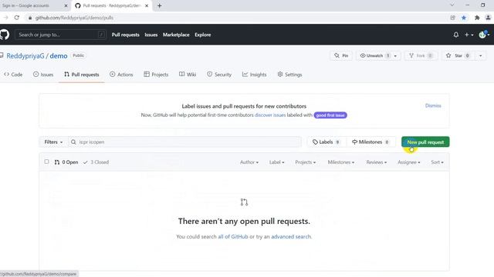The height and width of the screenshot is (277, 494).
Task: Open browser extensions puzzle icon
Action: click(x=477, y=18)
